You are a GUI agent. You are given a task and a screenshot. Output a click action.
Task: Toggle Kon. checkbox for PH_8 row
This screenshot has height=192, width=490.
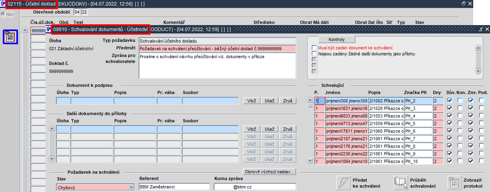pyautogui.click(x=460, y=146)
